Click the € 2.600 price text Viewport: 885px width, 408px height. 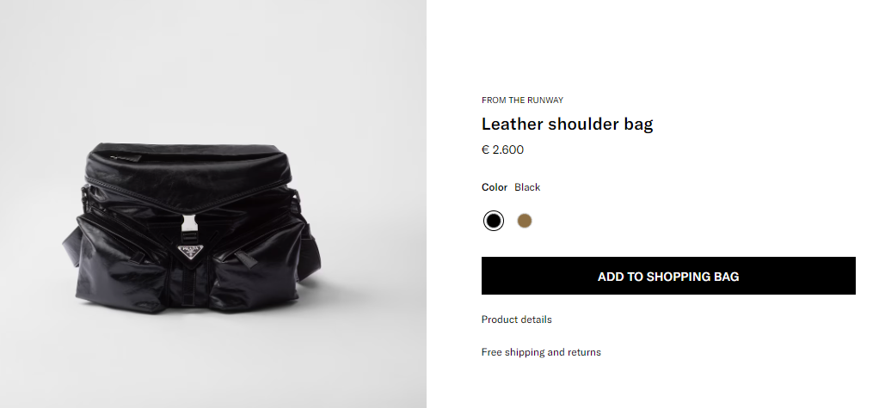(502, 150)
